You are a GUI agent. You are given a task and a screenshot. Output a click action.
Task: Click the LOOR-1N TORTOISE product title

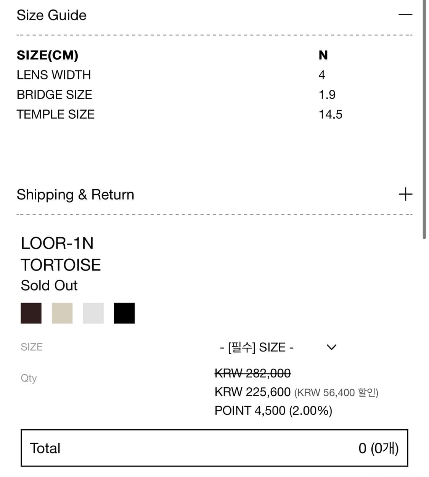tap(61, 254)
